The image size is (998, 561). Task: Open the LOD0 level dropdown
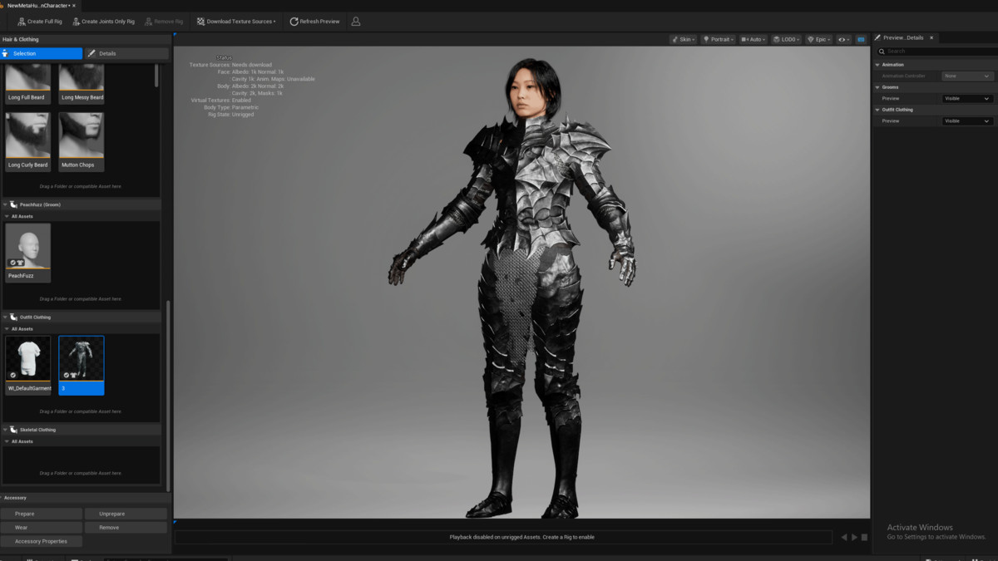(786, 39)
